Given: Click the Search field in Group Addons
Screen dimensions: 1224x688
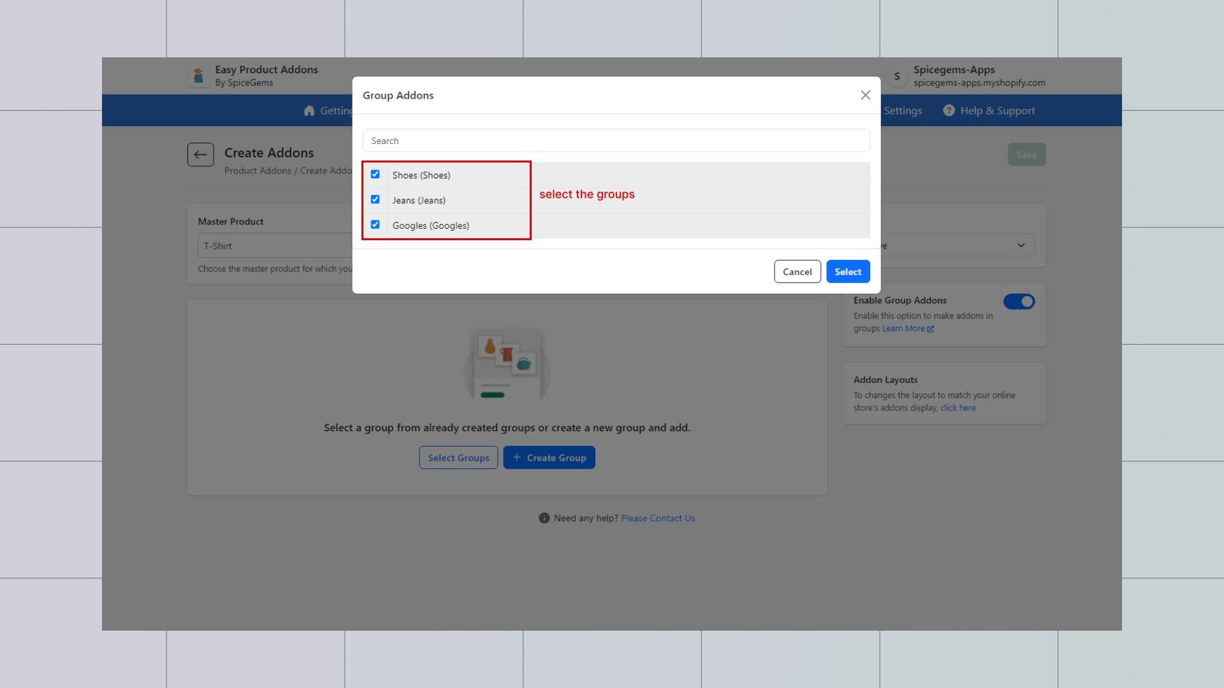Looking at the screenshot, I should (616, 141).
